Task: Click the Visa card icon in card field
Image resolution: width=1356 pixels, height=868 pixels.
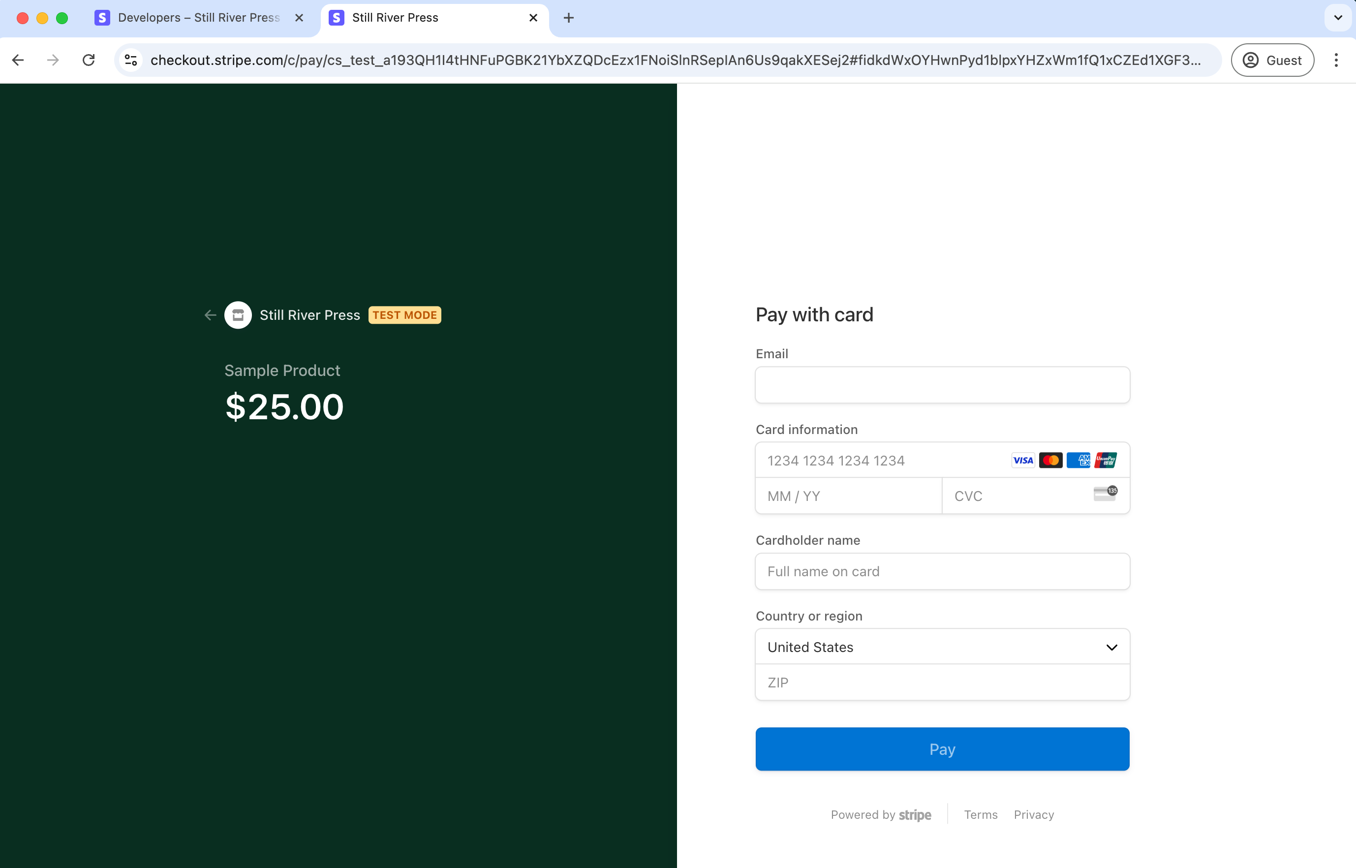Action: (1023, 460)
